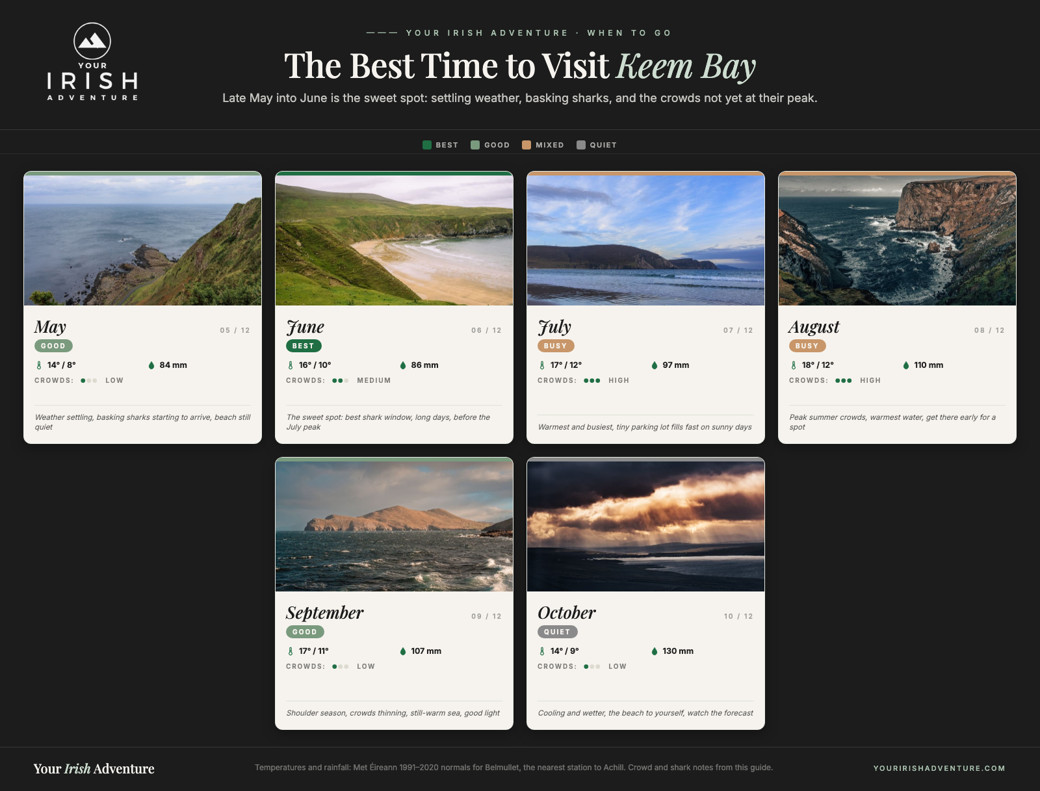
Task: Click the QUIET badge under October
Action: point(557,632)
